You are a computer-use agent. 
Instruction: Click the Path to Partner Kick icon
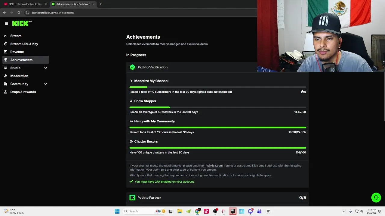click(132, 197)
